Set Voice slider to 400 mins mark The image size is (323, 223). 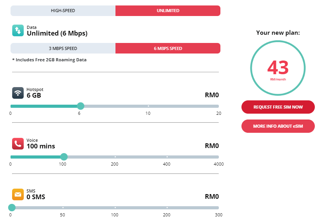167,157
